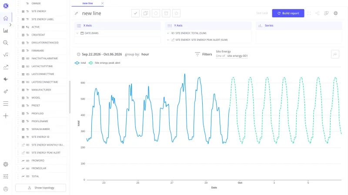Open the magnifier search sidebar icon
The width and height of the screenshot is (348, 195).
(6, 42)
